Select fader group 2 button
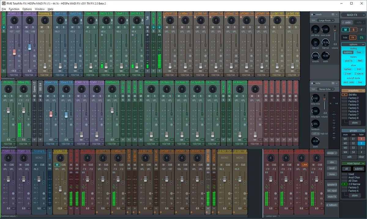The image size is (367, 219). [x=361, y=143]
